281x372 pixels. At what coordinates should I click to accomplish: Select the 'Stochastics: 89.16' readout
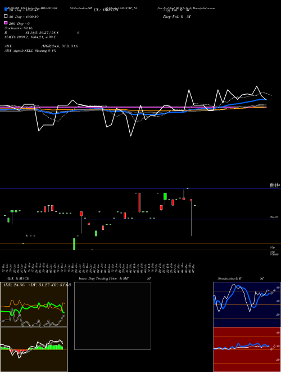18,28
